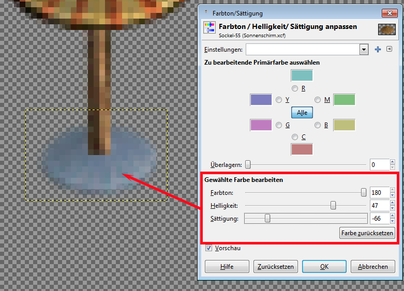
Task: Open the settings menu arrow icon
Action: tap(390, 49)
